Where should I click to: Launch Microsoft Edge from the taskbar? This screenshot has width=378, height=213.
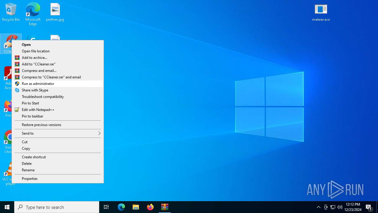tap(121, 207)
